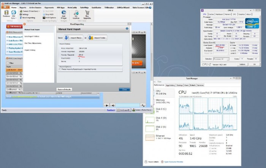Open HUD Options in the ribbon
This screenshot has width=266, height=168.
click(x=49, y=17)
